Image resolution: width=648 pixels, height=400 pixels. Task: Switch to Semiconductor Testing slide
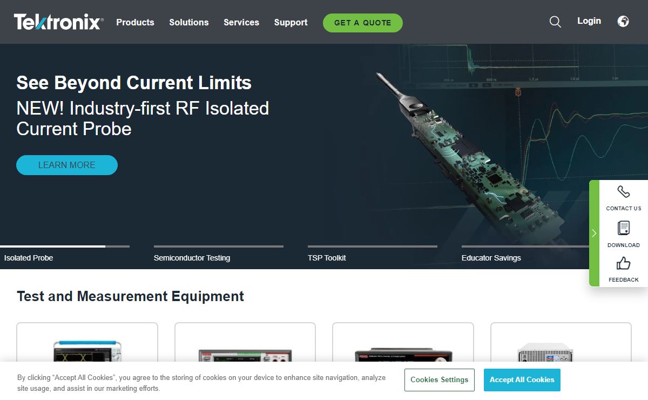coord(192,258)
